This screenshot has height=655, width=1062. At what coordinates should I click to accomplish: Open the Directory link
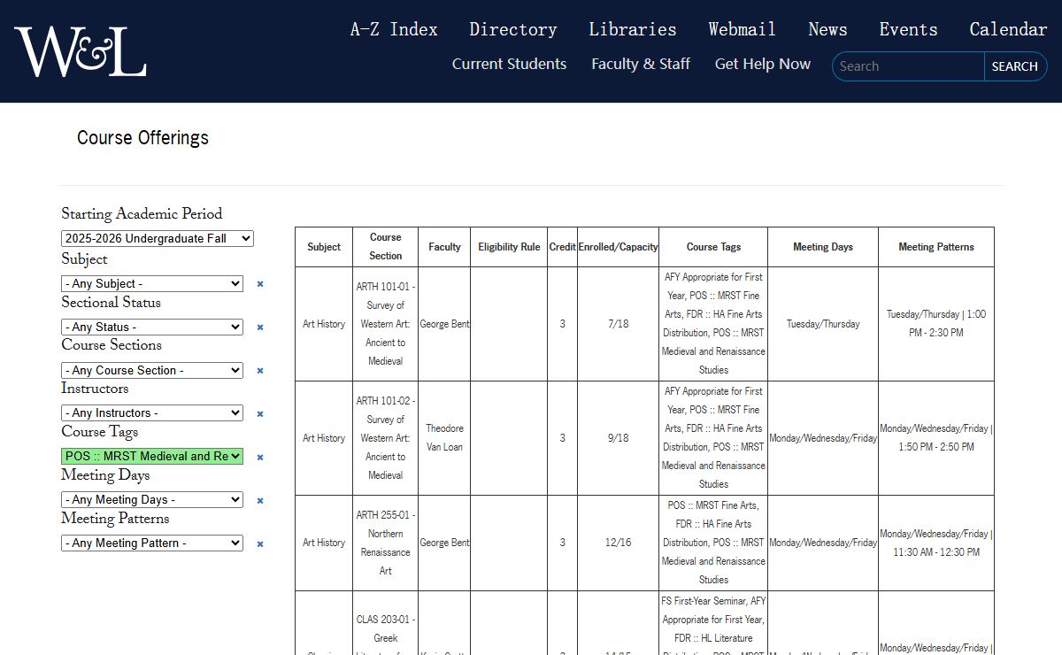(513, 29)
